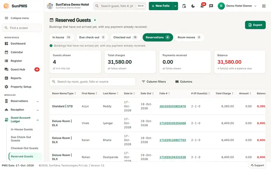Sort by Amount column
Viewport: 271px width, 169px height.
(245, 94)
